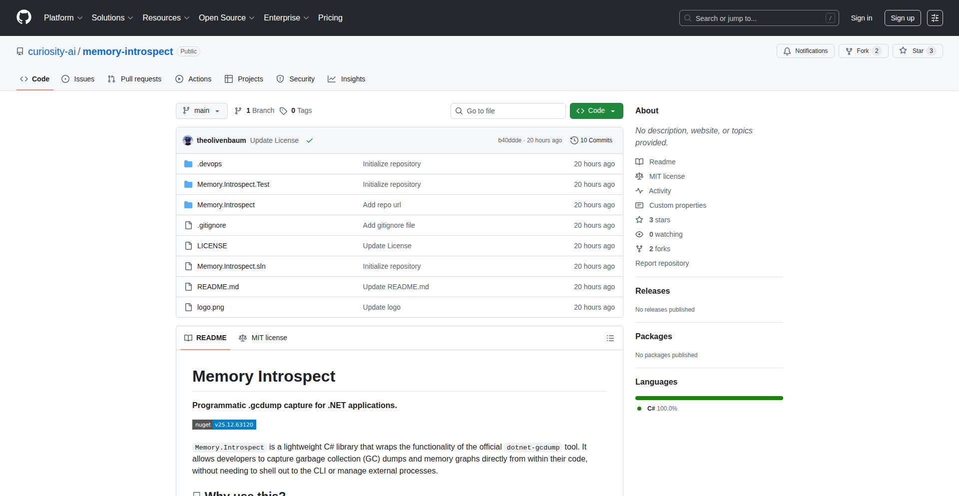Click the .devops folder icon
This screenshot has width=959, height=496.
tap(188, 164)
